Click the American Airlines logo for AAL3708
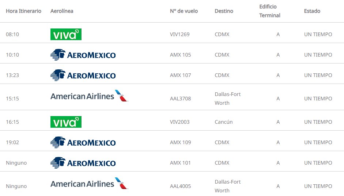 pos(89,96)
